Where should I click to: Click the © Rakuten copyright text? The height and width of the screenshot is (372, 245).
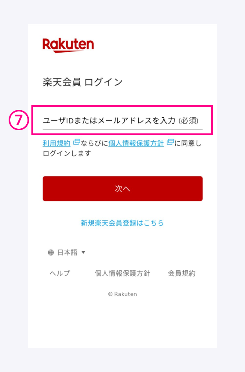point(122,294)
